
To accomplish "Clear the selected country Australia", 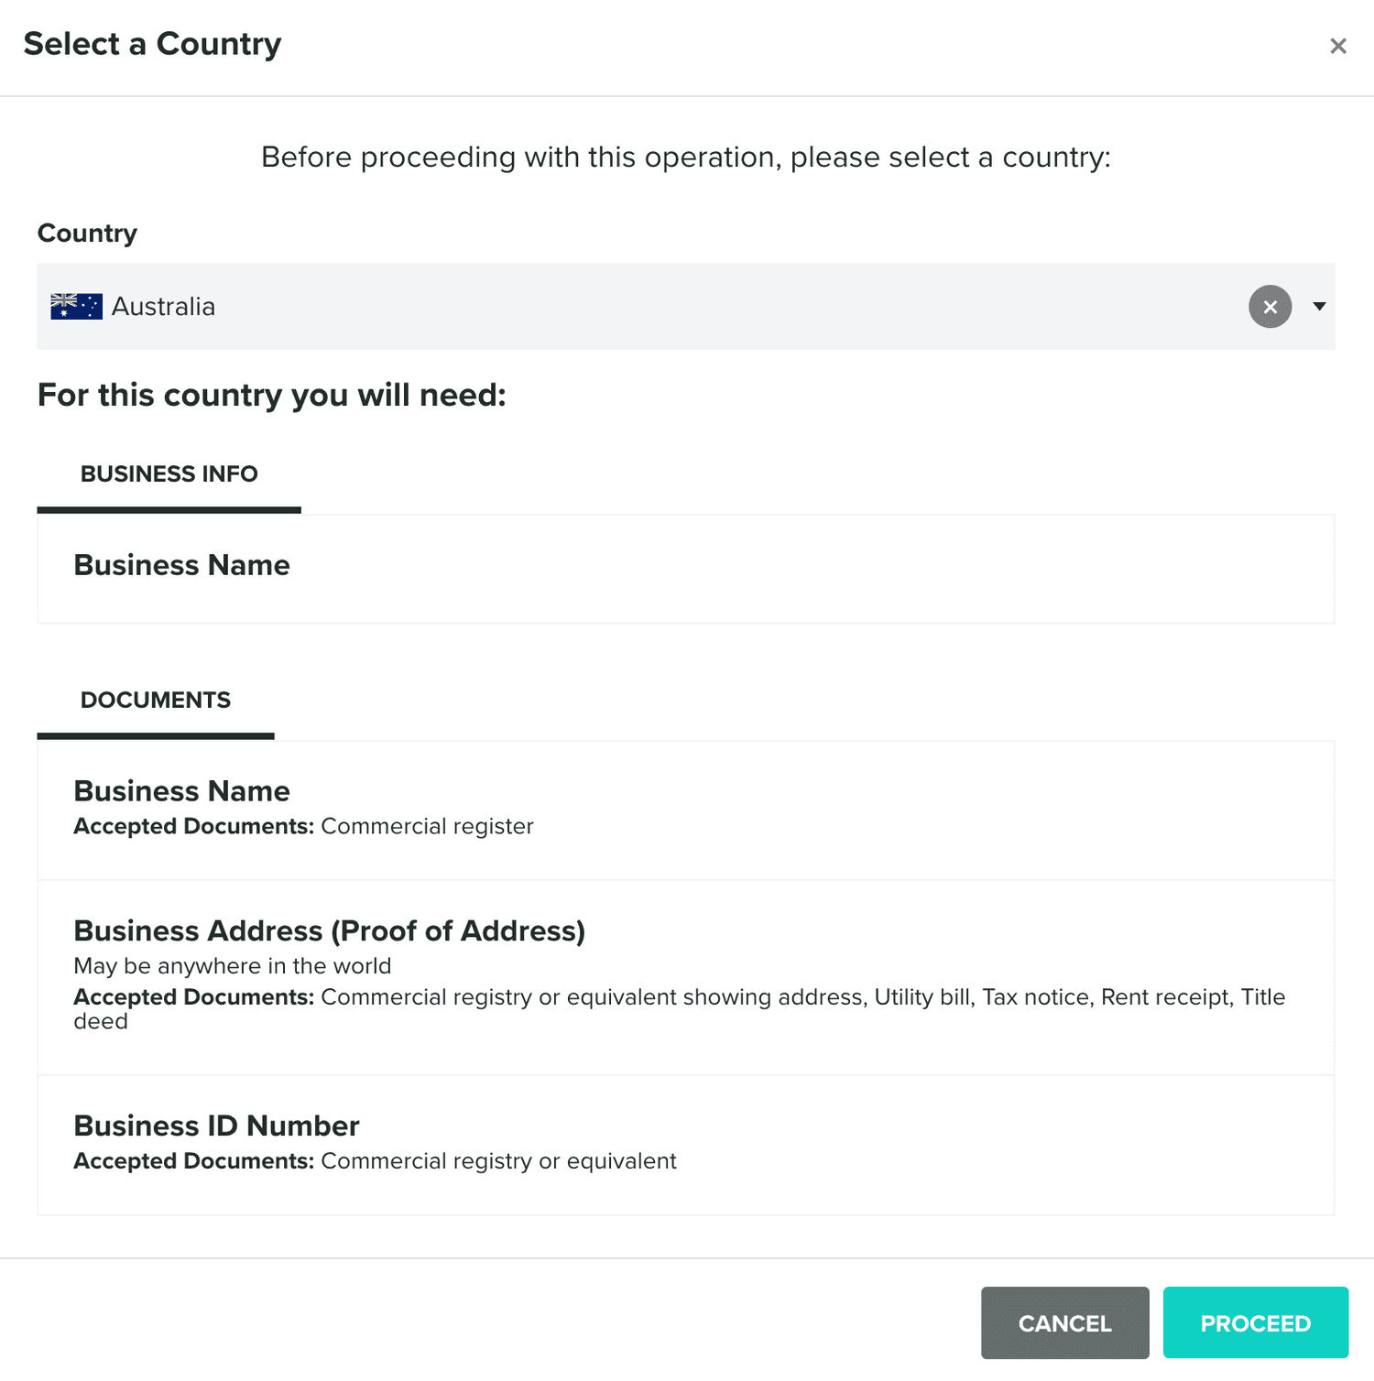I will [1270, 307].
